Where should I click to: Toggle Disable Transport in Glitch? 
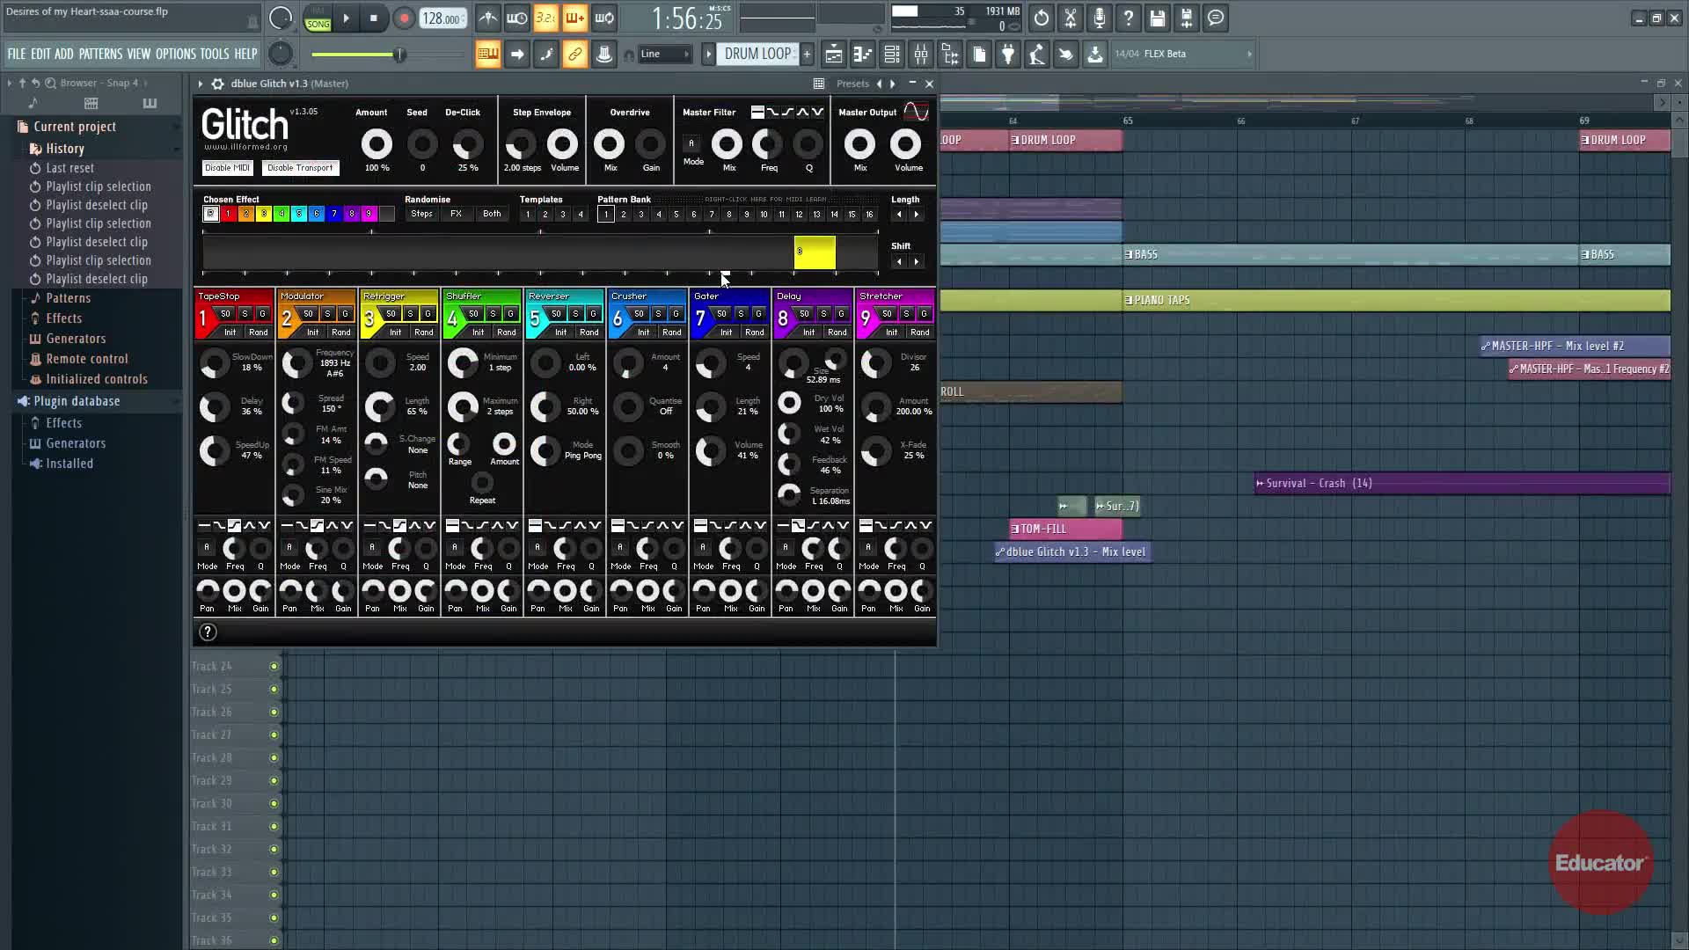click(x=300, y=168)
